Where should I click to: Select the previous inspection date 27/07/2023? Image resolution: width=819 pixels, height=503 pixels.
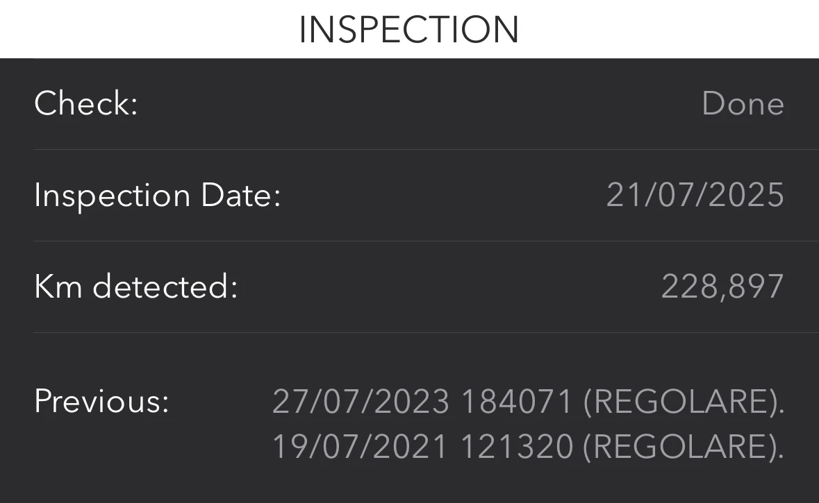pyautogui.click(x=361, y=402)
